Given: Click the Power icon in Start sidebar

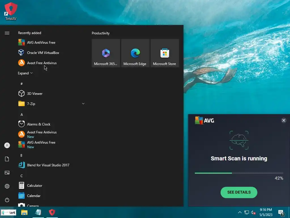Looking at the screenshot, I should (x=7, y=200).
